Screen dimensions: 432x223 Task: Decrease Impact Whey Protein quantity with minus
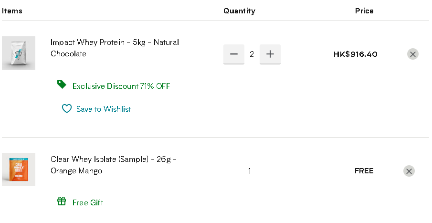click(233, 54)
